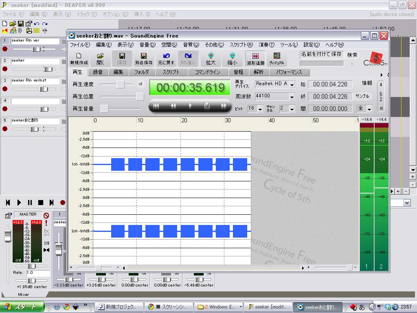The height and width of the screenshot is (313, 417).
Task: Arm record on track 3 seeker Rin verinst
Action: point(5,89)
